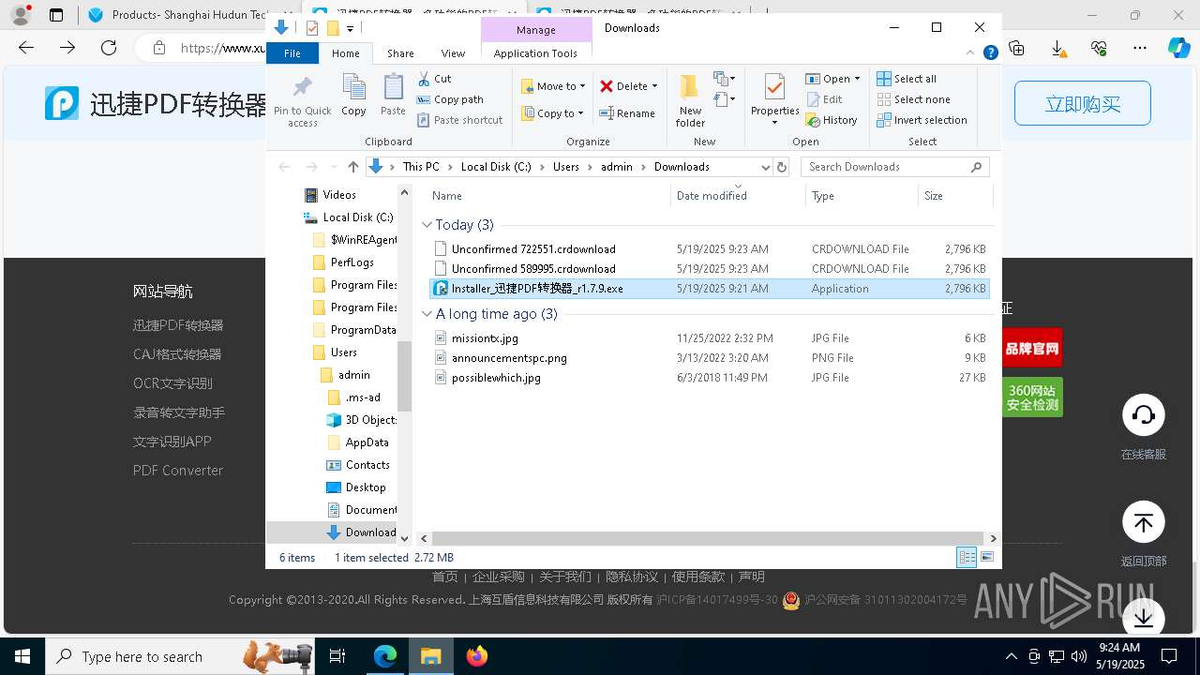This screenshot has height=675, width=1200.
Task: Sort by the Name column header
Action: point(548,196)
